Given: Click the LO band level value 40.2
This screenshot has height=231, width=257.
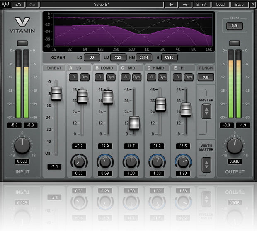Looking at the screenshot, I should [x=79, y=146].
